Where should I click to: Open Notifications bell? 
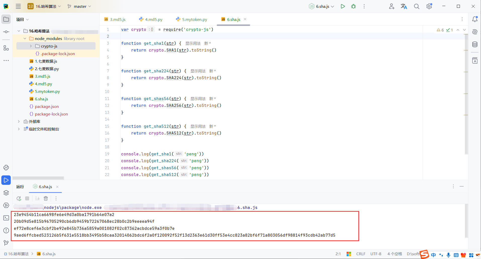[475, 19]
